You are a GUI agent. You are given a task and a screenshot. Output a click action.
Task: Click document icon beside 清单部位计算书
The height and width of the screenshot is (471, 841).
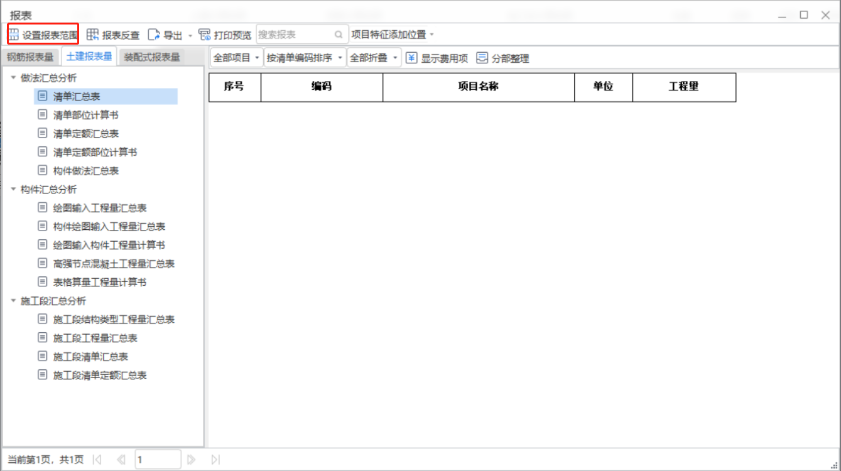tap(43, 115)
